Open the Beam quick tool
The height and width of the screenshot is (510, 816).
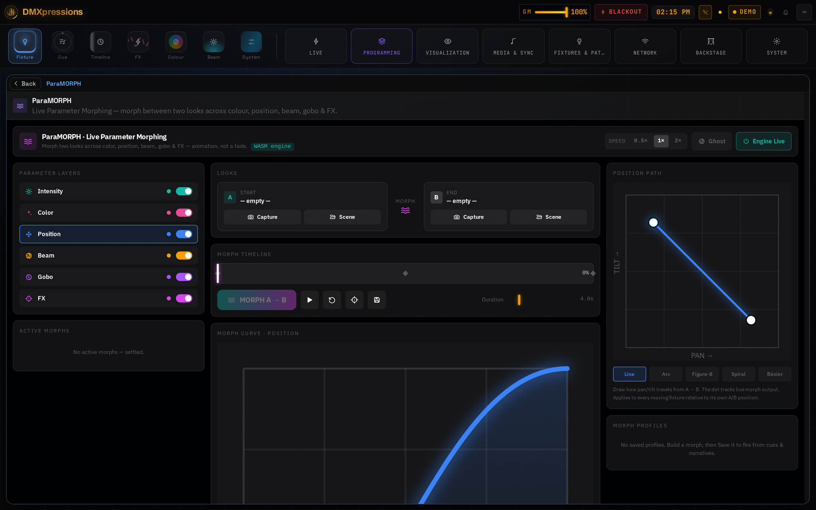213,46
